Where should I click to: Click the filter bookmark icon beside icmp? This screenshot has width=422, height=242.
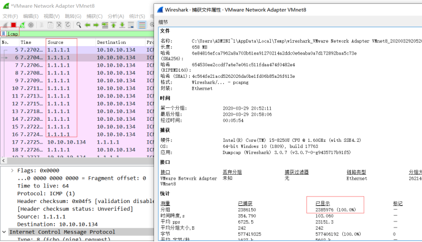click(x=3, y=34)
